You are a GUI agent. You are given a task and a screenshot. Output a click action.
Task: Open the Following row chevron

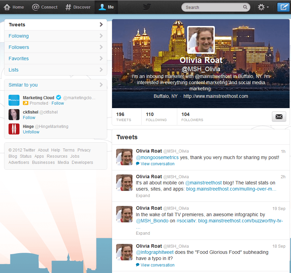101,36
